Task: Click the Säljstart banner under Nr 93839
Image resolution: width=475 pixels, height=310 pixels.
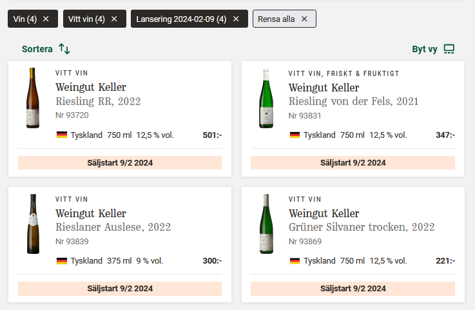Action: click(x=120, y=289)
